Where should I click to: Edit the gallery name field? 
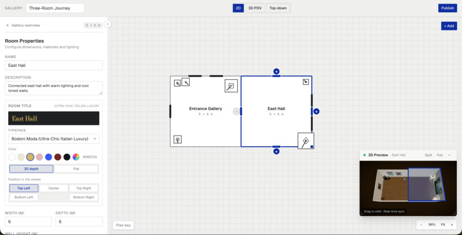55,8
